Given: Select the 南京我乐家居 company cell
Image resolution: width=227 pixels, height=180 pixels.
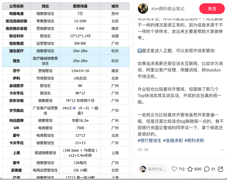Looking at the screenshot, I should point(16,28).
